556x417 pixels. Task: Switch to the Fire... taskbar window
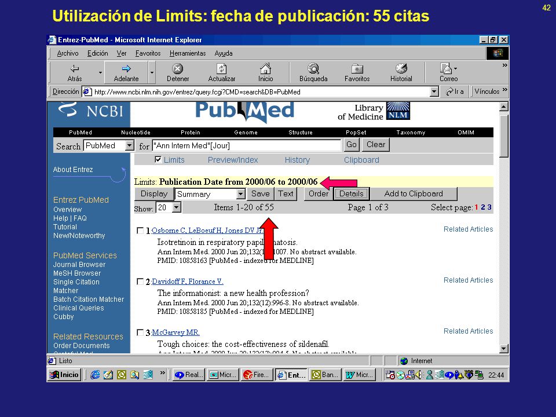click(x=257, y=375)
